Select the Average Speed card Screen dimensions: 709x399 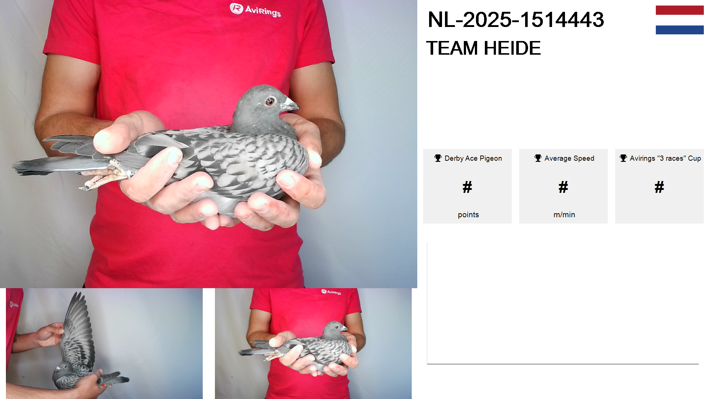(564, 186)
